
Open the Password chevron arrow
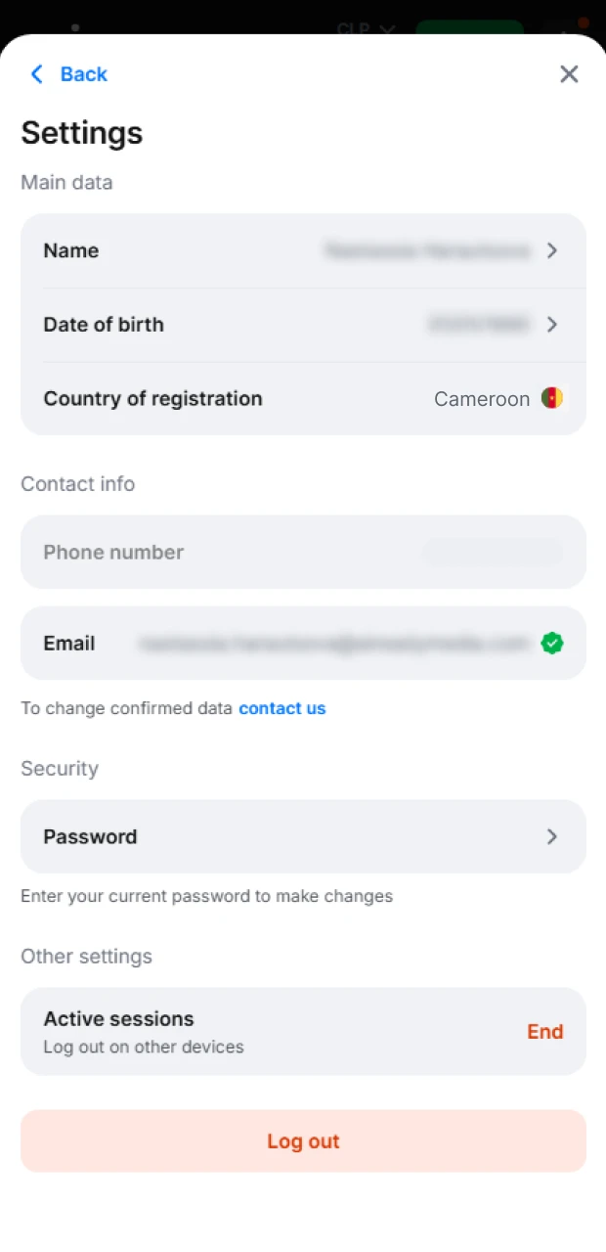coord(552,836)
